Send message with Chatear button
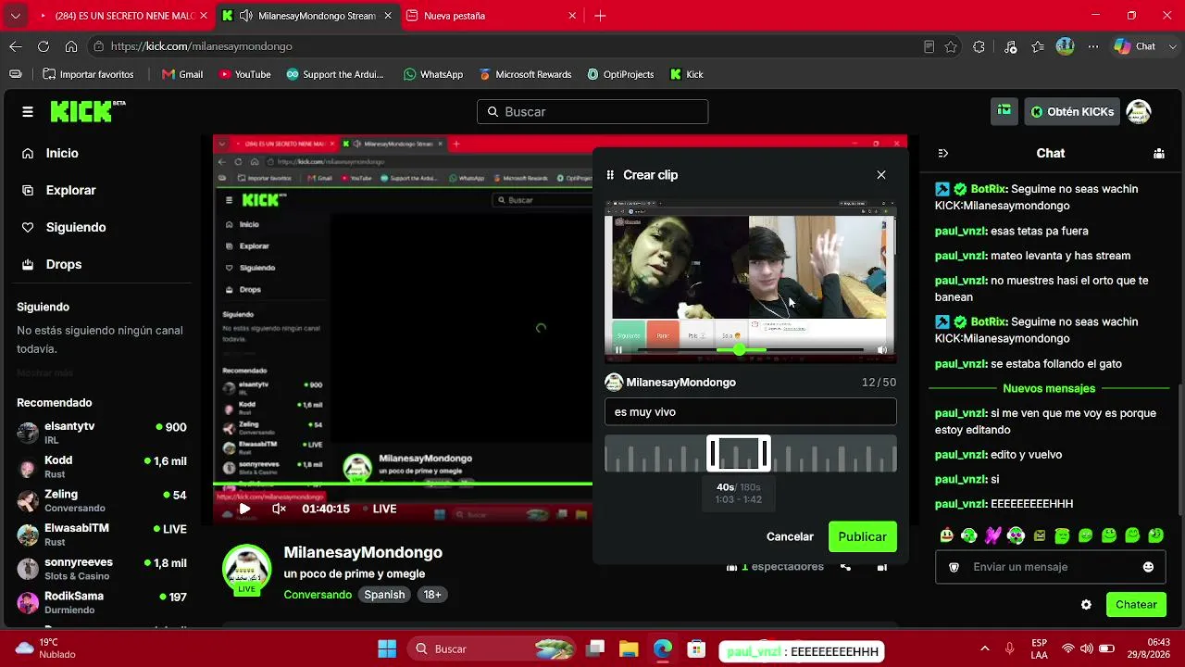The width and height of the screenshot is (1185, 667). pyautogui.click(x=1136, y=605)
